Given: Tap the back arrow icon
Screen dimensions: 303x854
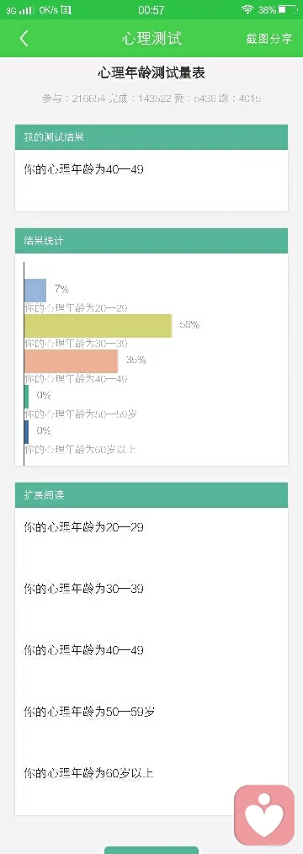Looking at the screenshot, I should point(24,38).
